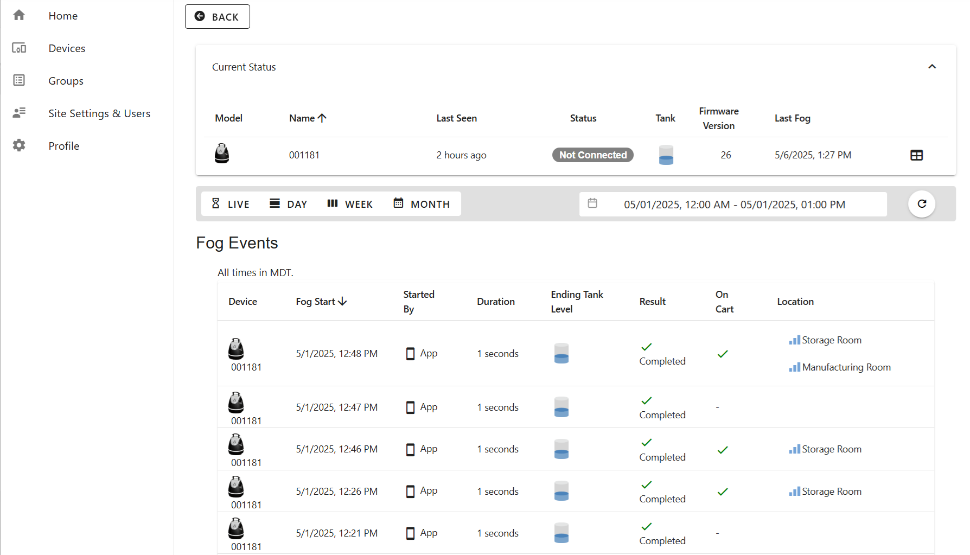The width and height of the screenshot is (970, 555).
Task: Sort by Fog Start column
Action: (x=321, y=302)
